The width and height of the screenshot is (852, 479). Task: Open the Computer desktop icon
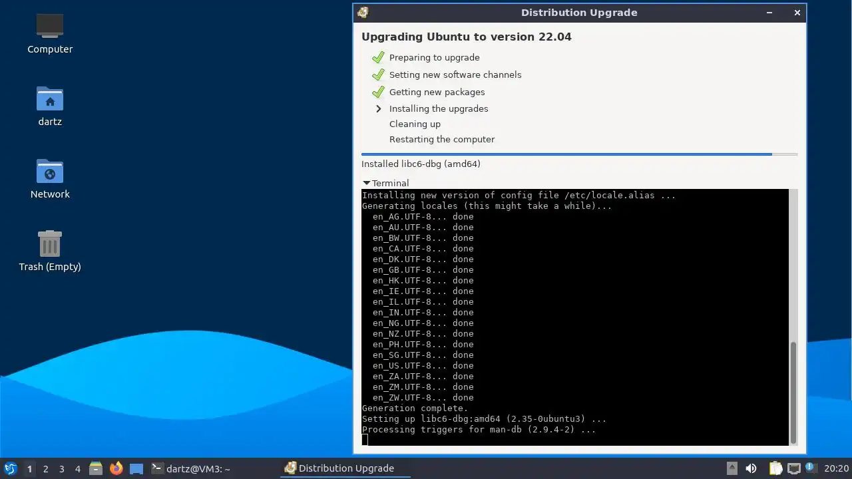pos(50,34)
